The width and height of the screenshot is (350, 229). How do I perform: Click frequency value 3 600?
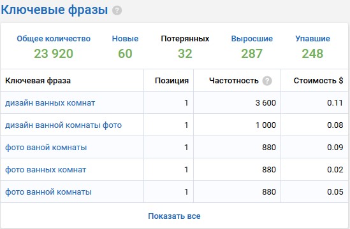point(266,103)
